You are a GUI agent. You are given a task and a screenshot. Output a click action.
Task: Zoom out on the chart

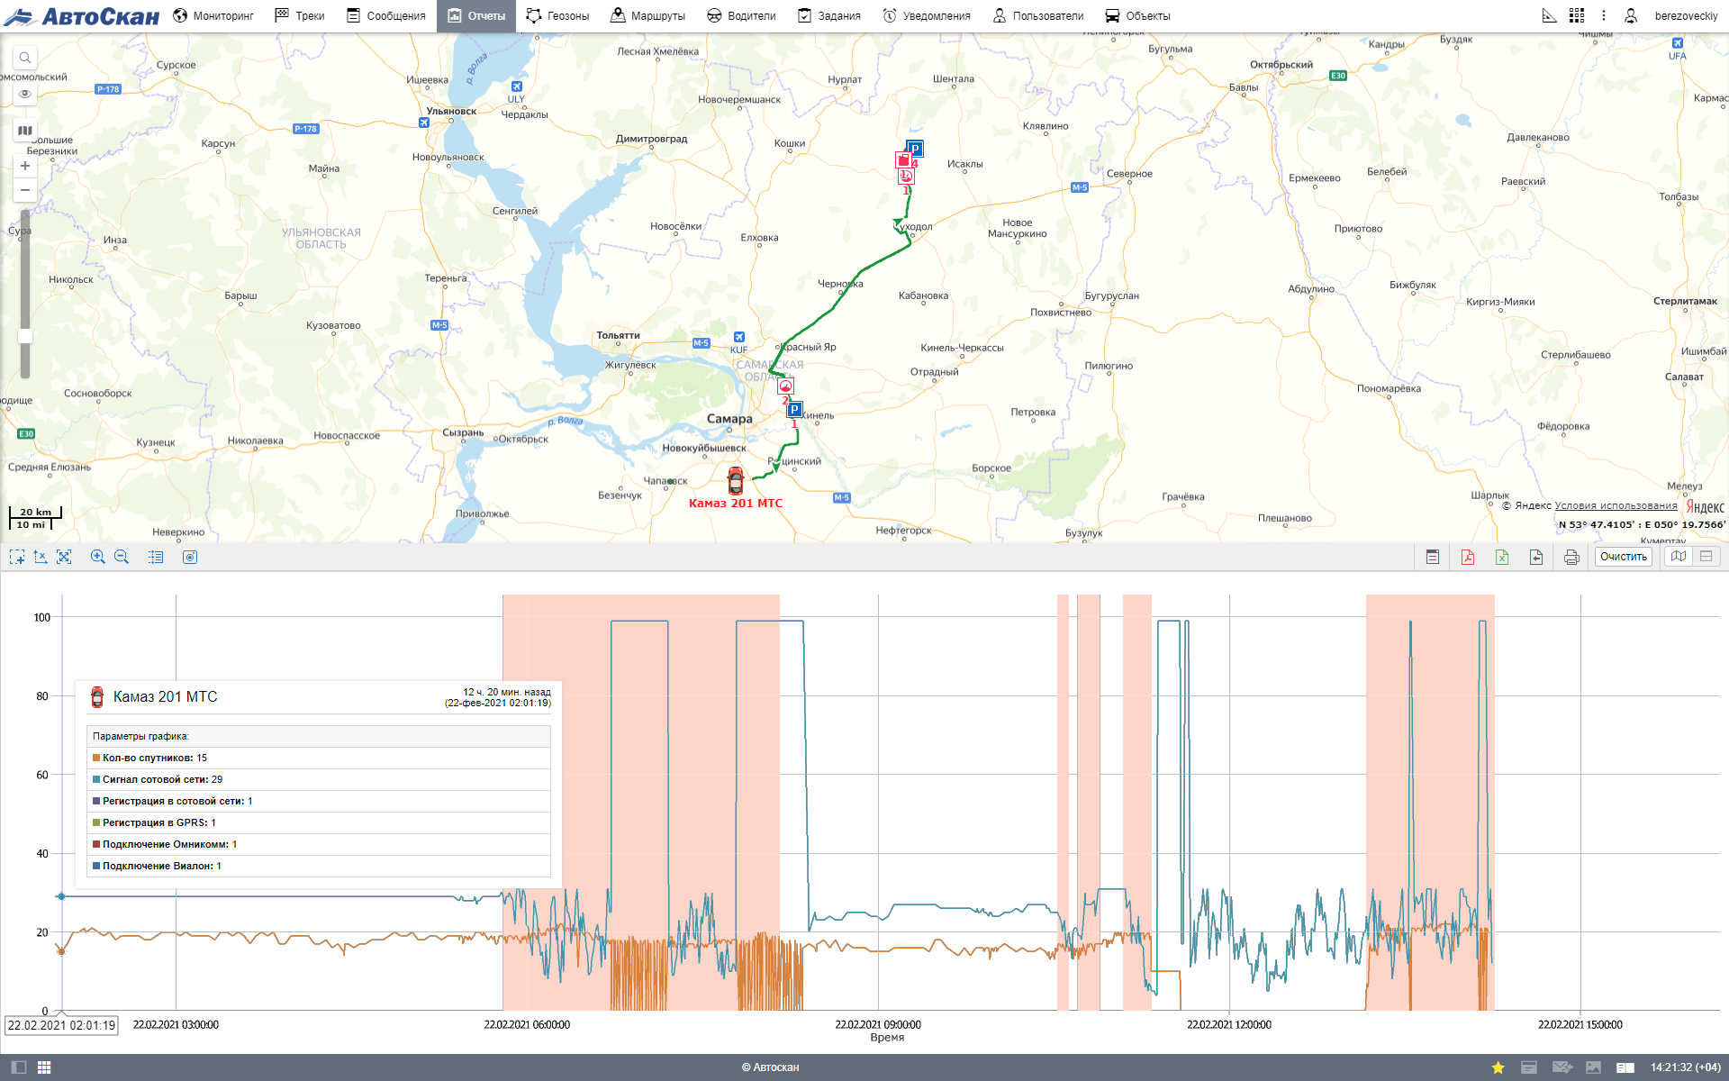[122, 557]
